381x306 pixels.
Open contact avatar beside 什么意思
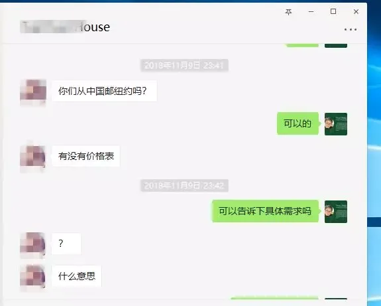[33, 277]
